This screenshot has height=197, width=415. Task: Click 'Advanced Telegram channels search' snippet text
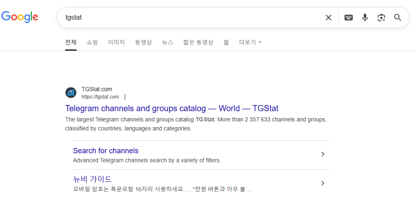tap(147, 160)
